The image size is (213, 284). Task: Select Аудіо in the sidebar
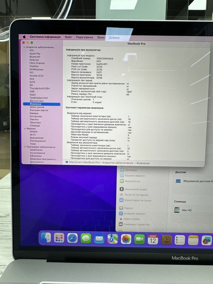tap(32, 95)
